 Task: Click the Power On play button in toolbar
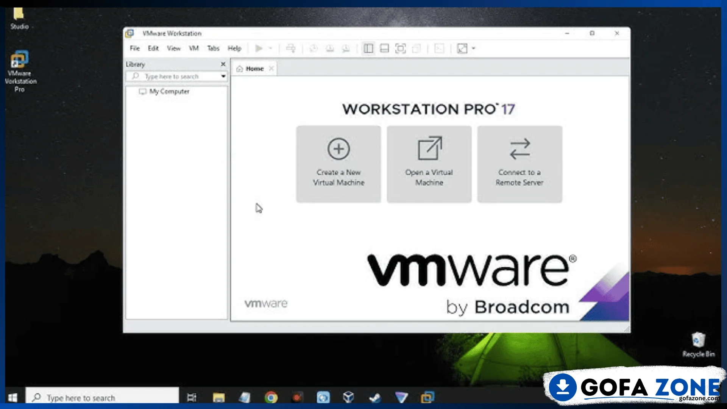(259, 48)
